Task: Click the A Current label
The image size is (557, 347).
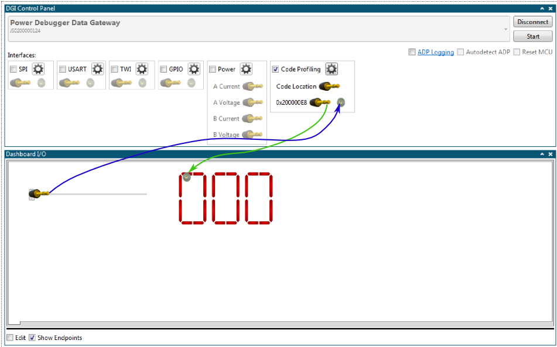Action: pyautogui.click(x=227, y=86)
